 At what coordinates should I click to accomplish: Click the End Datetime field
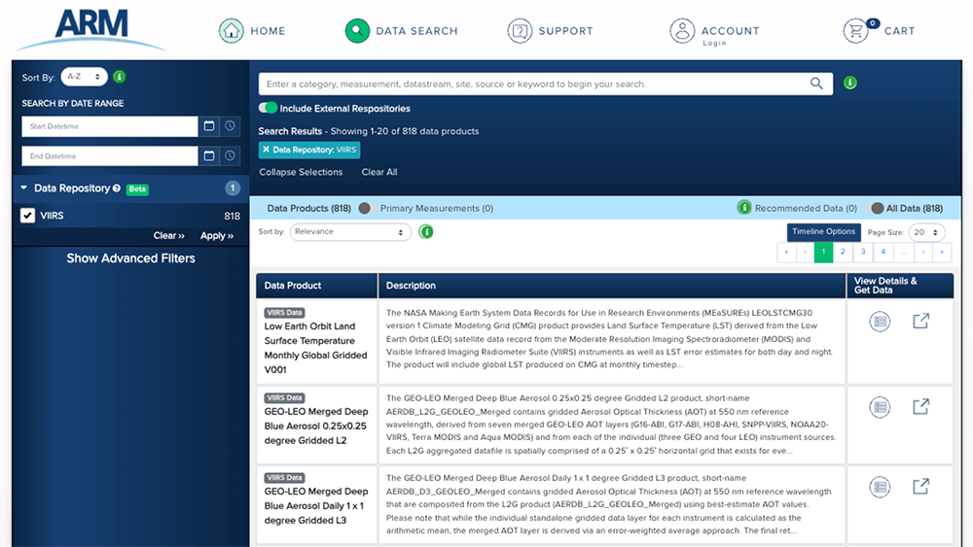tap(110, 156)
